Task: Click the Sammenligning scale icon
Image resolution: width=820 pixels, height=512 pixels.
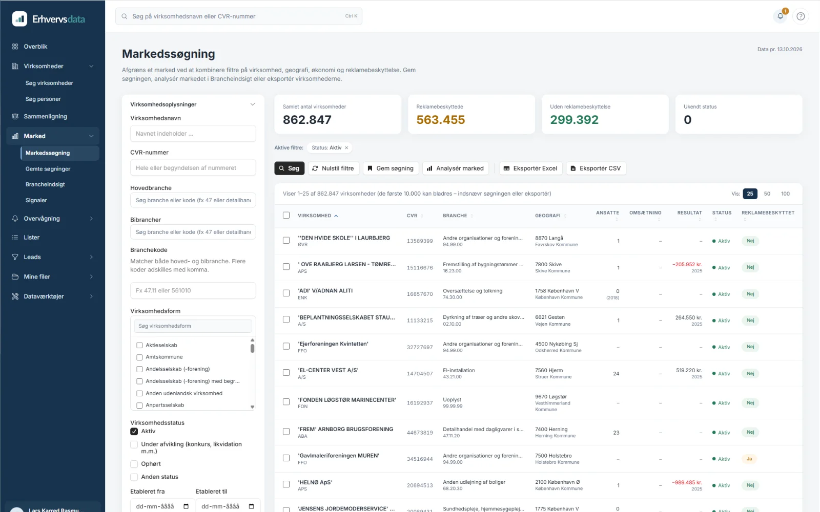Action: click(15, 117)
